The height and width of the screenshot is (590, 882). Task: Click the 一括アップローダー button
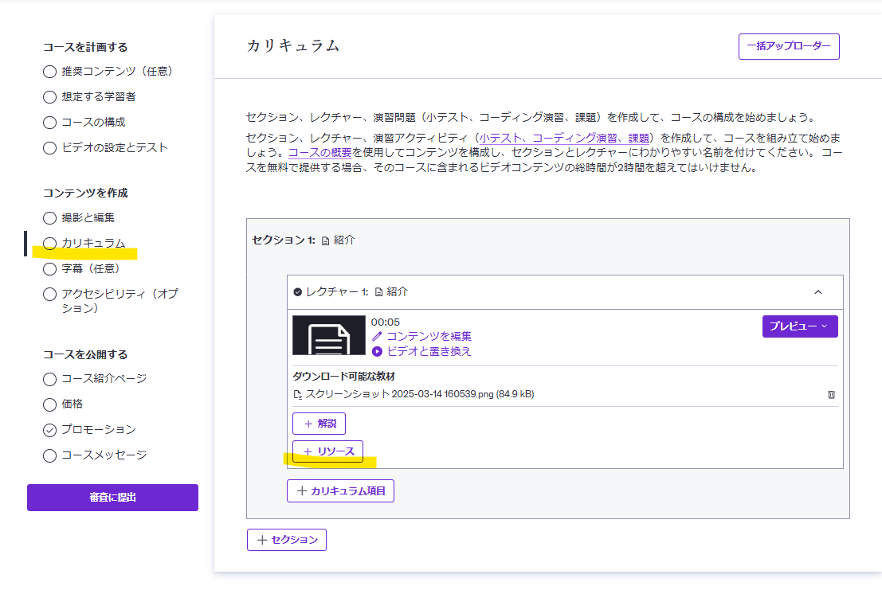coord(789,46)
